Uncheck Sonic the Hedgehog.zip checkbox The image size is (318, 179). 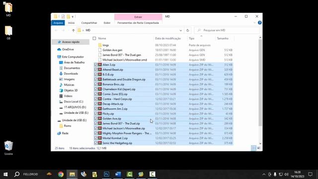(96, 143)
